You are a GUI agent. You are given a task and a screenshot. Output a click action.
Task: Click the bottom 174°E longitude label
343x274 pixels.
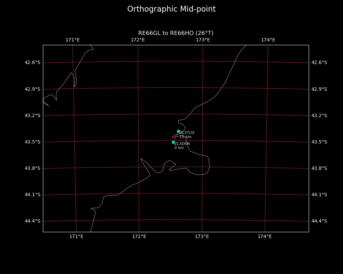click(x=264, y=236)
